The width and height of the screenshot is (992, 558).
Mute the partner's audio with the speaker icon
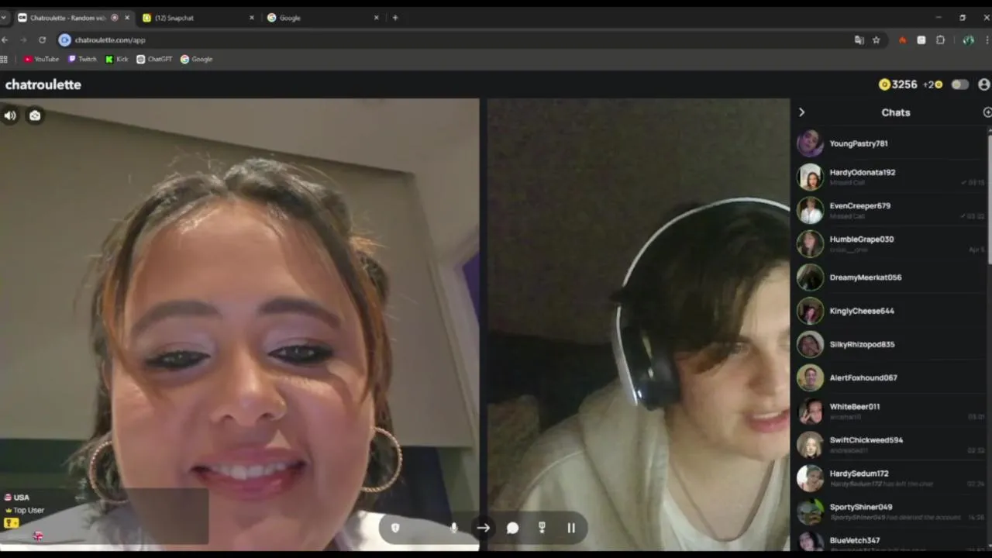(10, 115)
